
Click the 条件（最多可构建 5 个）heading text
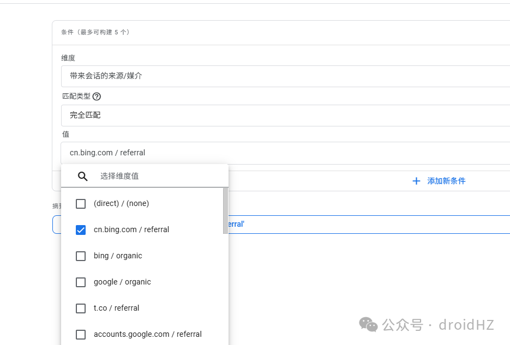95,32
